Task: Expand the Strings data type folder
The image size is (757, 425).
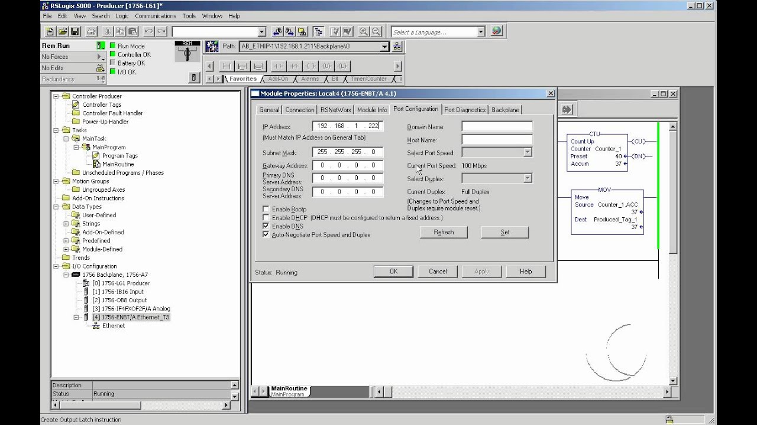Action: tap(66, 224)
